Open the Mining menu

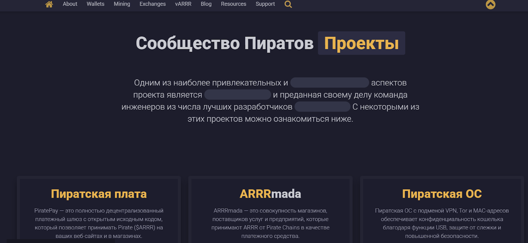click(x=122, y=4)
